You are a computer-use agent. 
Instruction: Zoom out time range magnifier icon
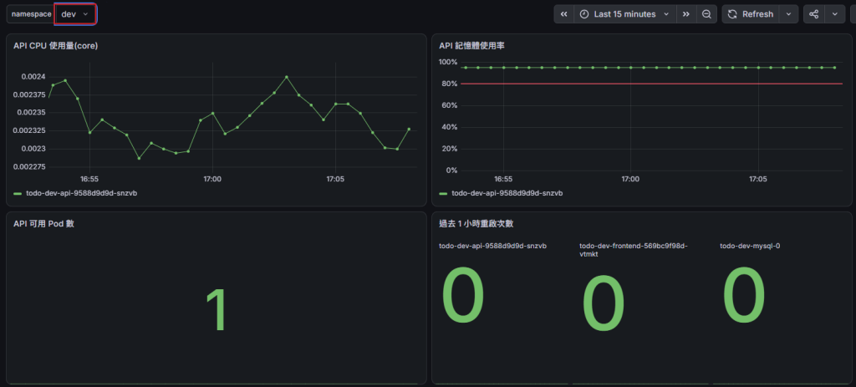(x=706, y=14)
